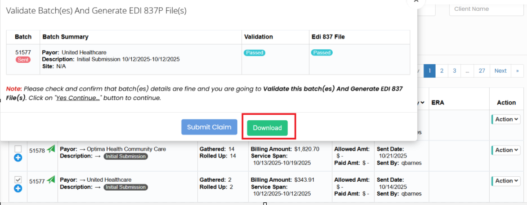Open Action dropdown for batch 51577
527x205 pixels.
point(506,181)
